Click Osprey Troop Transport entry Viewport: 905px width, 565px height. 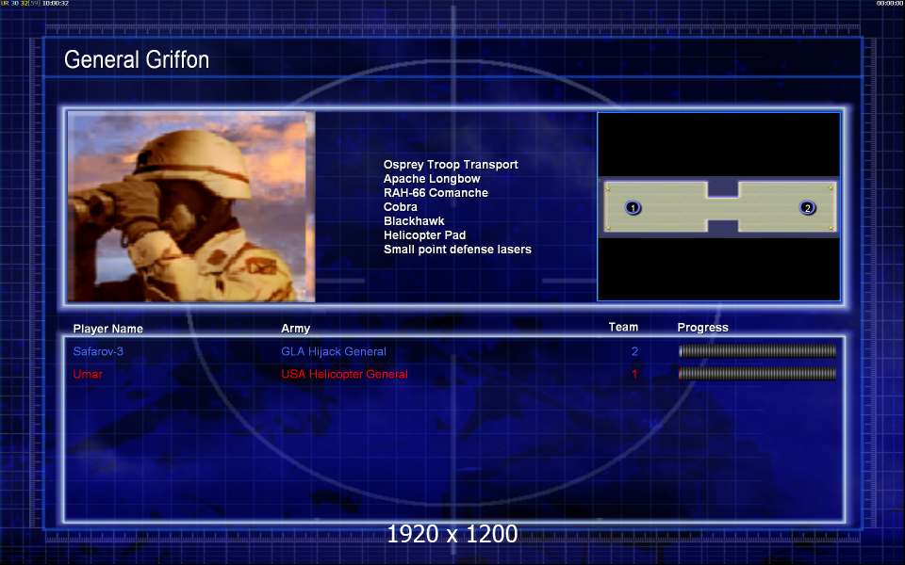451,165
